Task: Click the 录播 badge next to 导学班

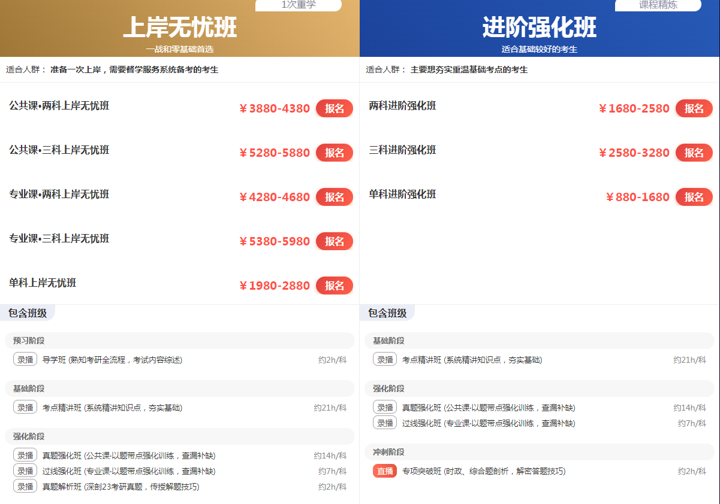Action: click(25, 359)
